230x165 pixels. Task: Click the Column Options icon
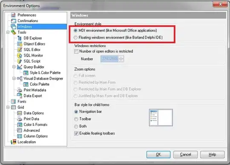(x=20, y=136)
